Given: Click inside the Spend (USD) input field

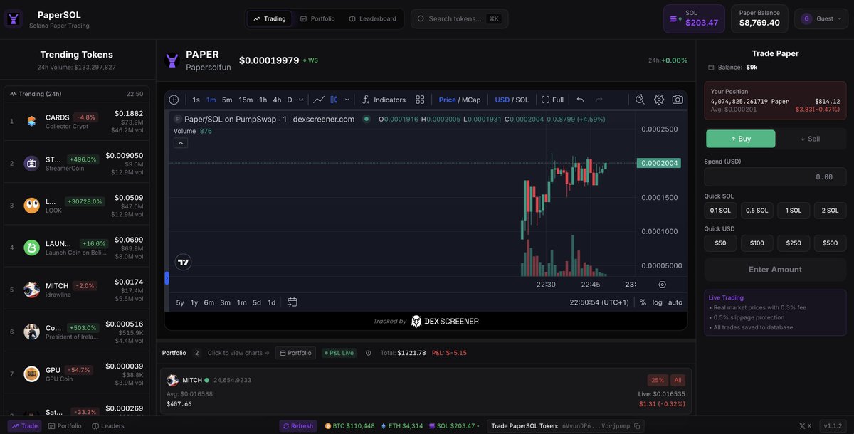Looking at the screenshot, I should (x=774, y=176).
